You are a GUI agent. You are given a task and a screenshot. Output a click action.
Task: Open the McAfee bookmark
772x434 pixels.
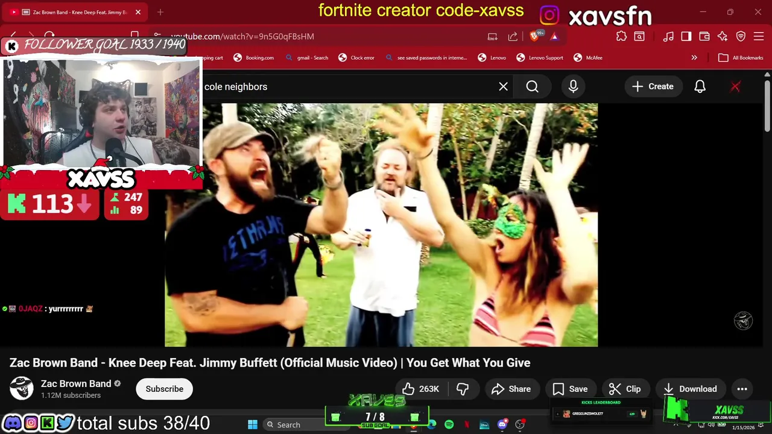(x=588, y=58)
